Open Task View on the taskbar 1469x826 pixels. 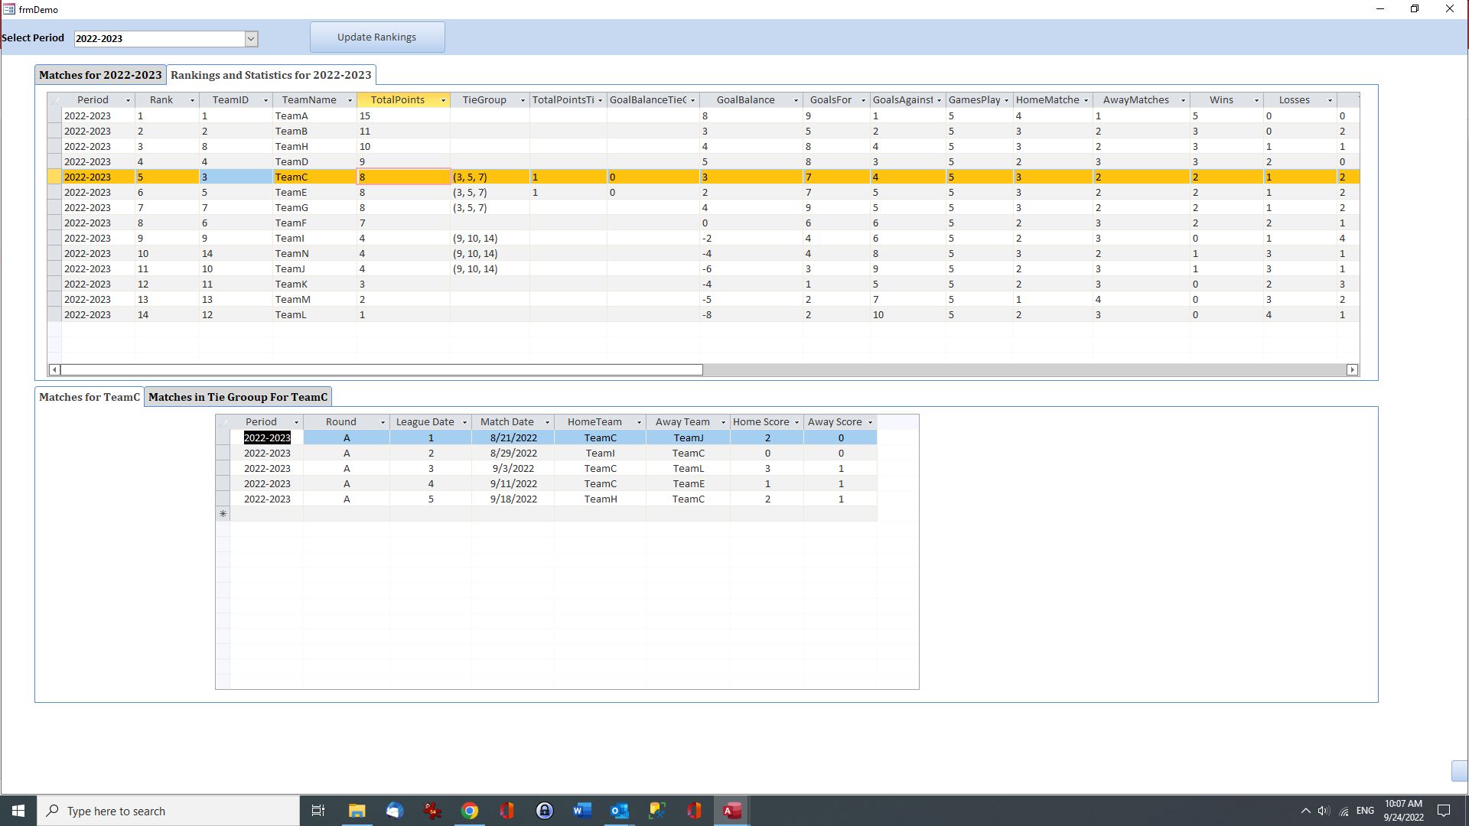pyautogui.click(x=318, y=811)
